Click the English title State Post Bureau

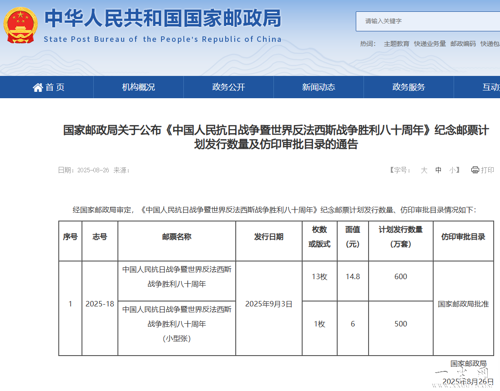pos(162,39)
